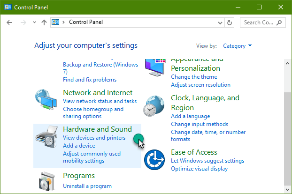The width and height of the screenshot is (292, 194).
Task: Click Add a device
Action: pyautogui.click(x=79, y=146)
